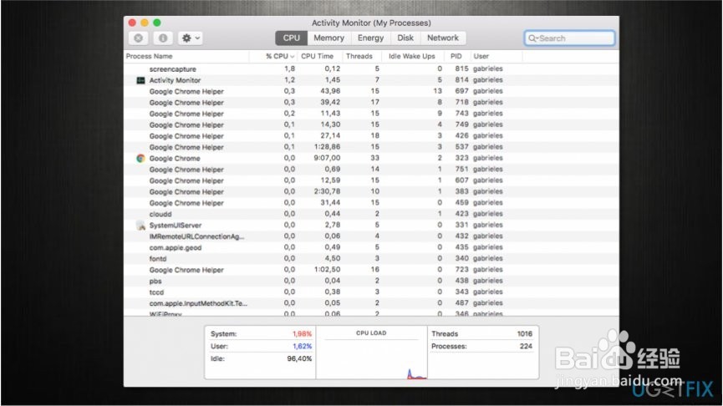Screen dimensions: 723x406
Task: Click PID 815 cell
Action: click(x=461, y=69)
